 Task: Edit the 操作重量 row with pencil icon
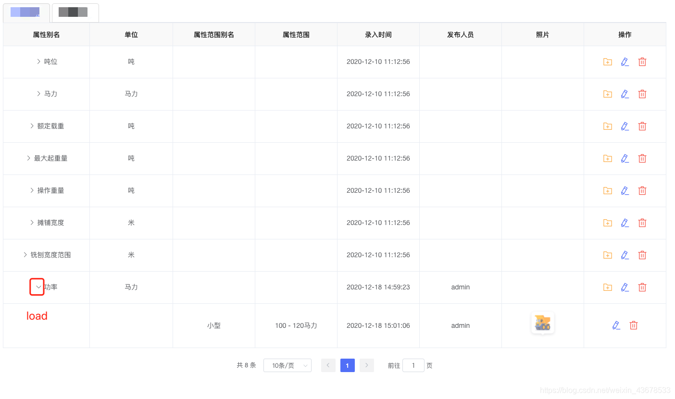(x=625, y=190)
